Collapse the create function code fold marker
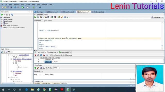165x92 pixels. [38, 39]
